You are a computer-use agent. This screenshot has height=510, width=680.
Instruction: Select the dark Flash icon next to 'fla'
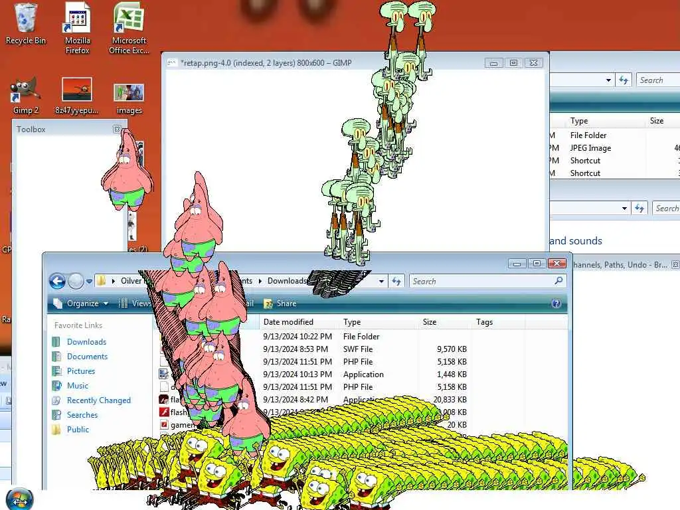(x=164, y=399)
